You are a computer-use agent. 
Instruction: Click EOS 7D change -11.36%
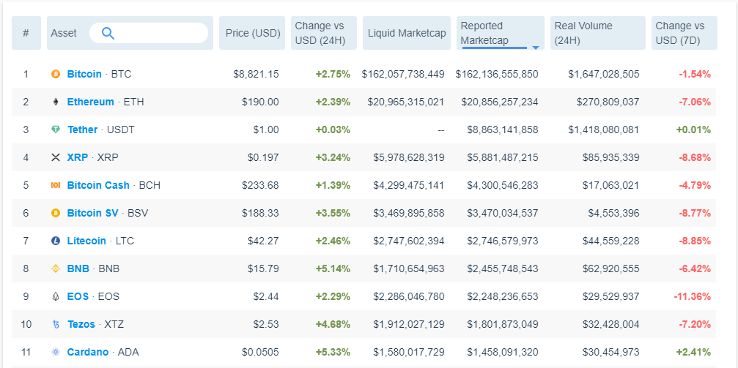click(x=693, y=296)
